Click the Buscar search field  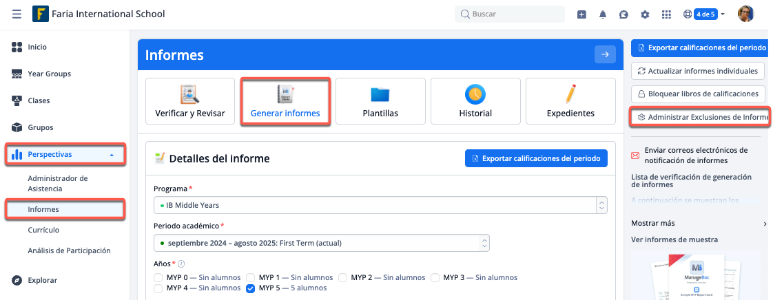[x=510, y=14]
